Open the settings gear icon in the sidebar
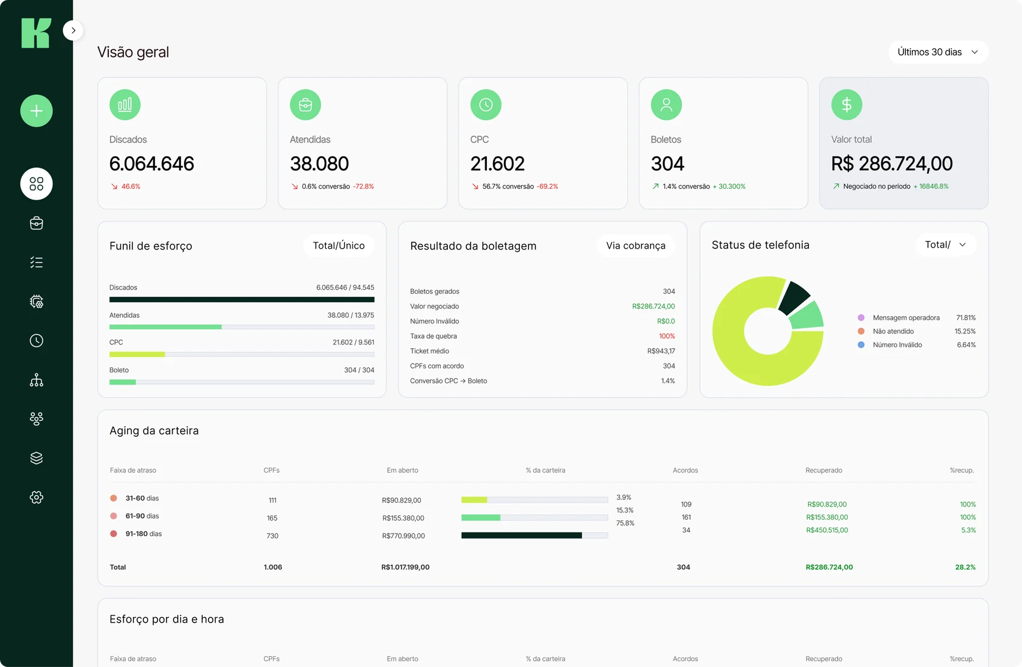1022x667 pixels. point(37,497)
